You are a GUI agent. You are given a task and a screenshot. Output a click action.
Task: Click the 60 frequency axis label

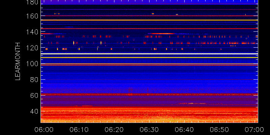click(34, 96)
